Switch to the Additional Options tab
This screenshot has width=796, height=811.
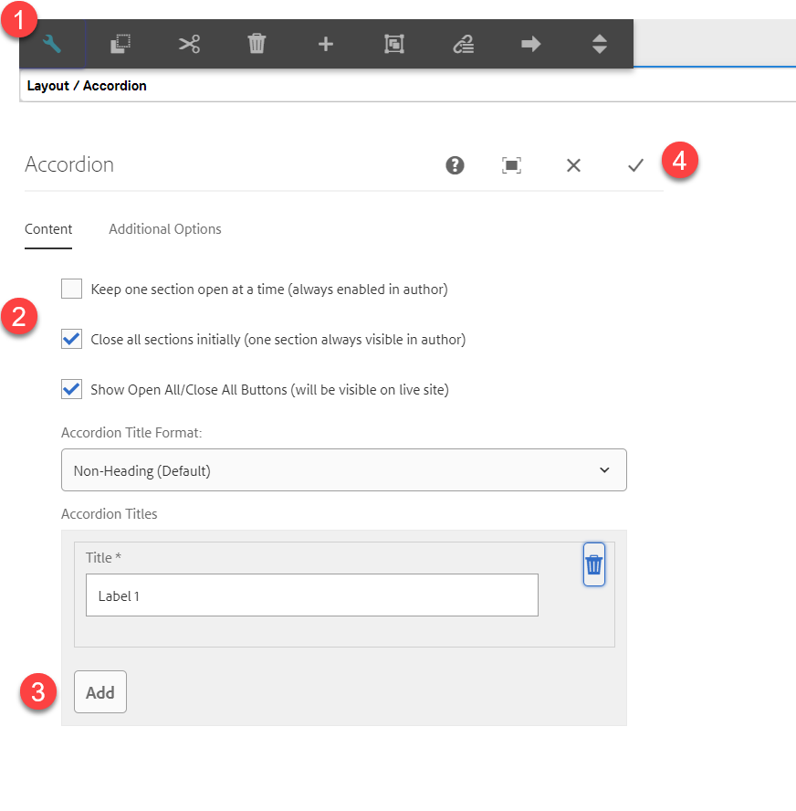[165, 229]
